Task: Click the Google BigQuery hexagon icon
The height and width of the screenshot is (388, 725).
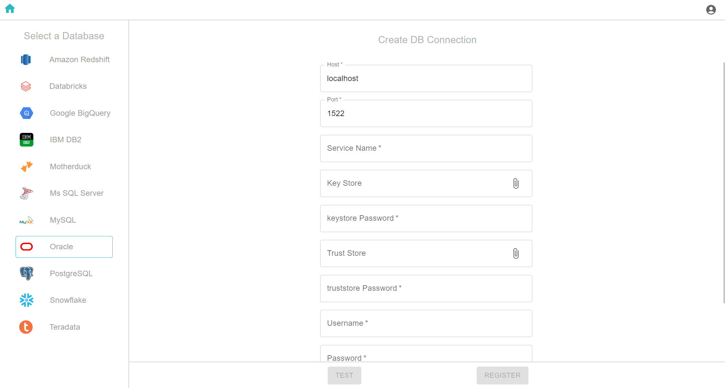Action: [x=27, y=113]
